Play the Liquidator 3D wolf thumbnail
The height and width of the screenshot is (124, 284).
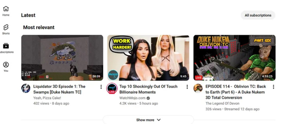point(62,58)
